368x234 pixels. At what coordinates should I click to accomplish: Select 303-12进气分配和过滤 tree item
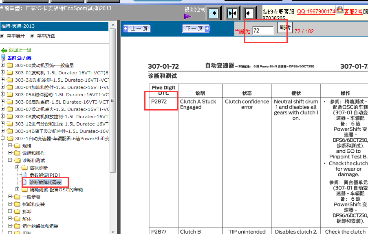pyautogui.click(x=62, y=124)
